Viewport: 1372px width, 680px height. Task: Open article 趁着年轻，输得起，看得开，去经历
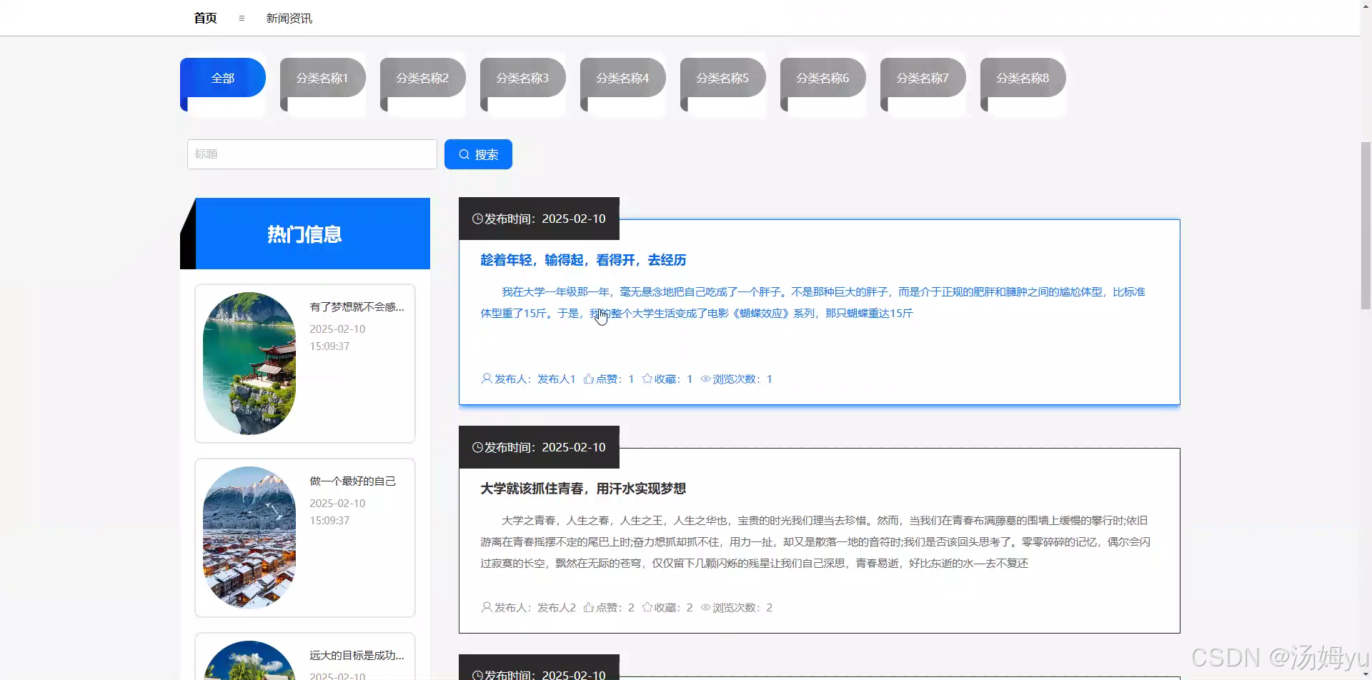(583, 260)
